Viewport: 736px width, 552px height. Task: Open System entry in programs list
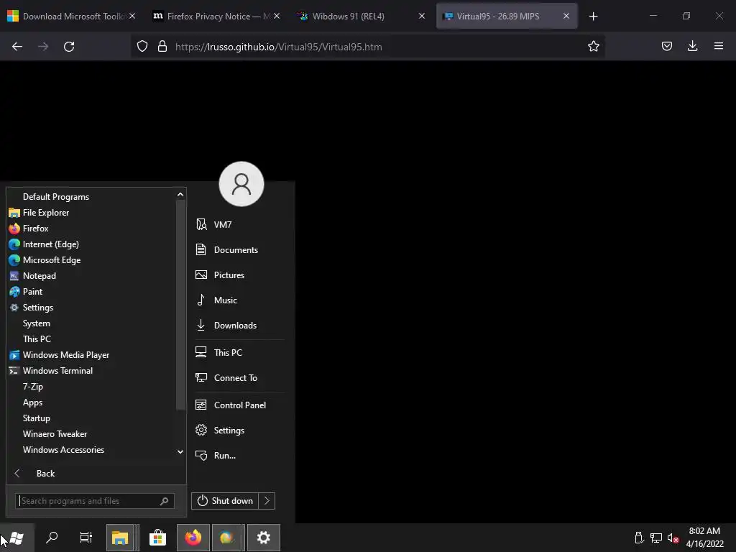tap(36, 323)
